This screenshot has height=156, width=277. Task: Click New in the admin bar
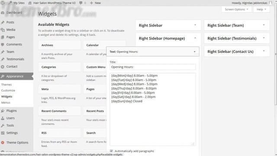coord(98,3)
